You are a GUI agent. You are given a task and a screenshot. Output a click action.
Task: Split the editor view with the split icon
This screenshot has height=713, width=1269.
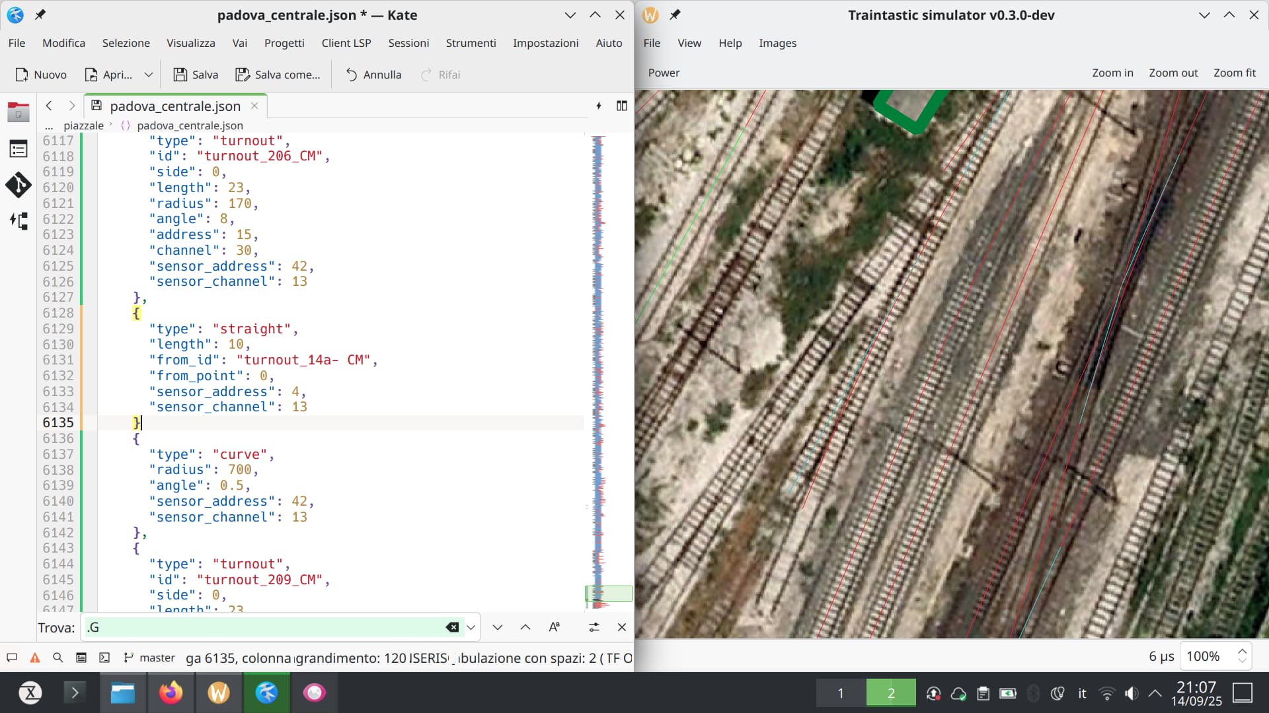(x=621, y=106)
